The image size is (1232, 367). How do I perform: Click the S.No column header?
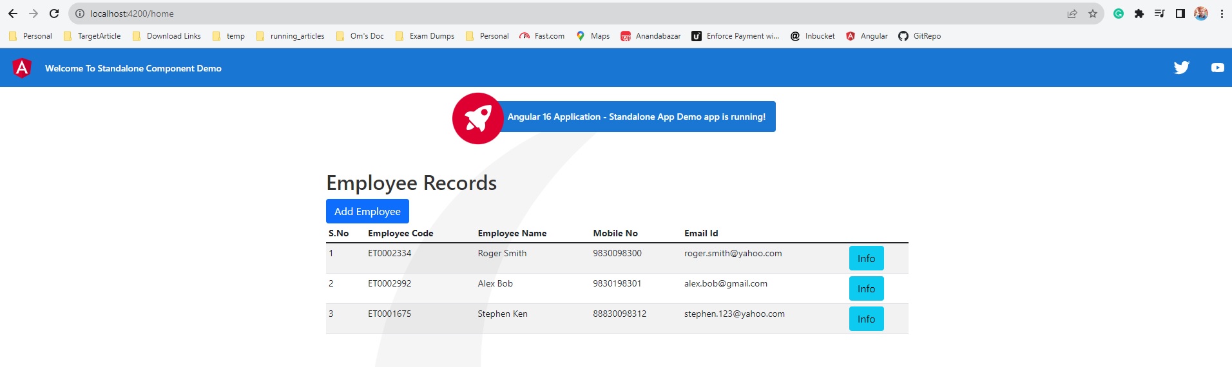click(338, 233)
